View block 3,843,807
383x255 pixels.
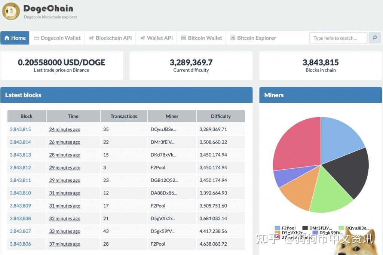click(20, 231)
